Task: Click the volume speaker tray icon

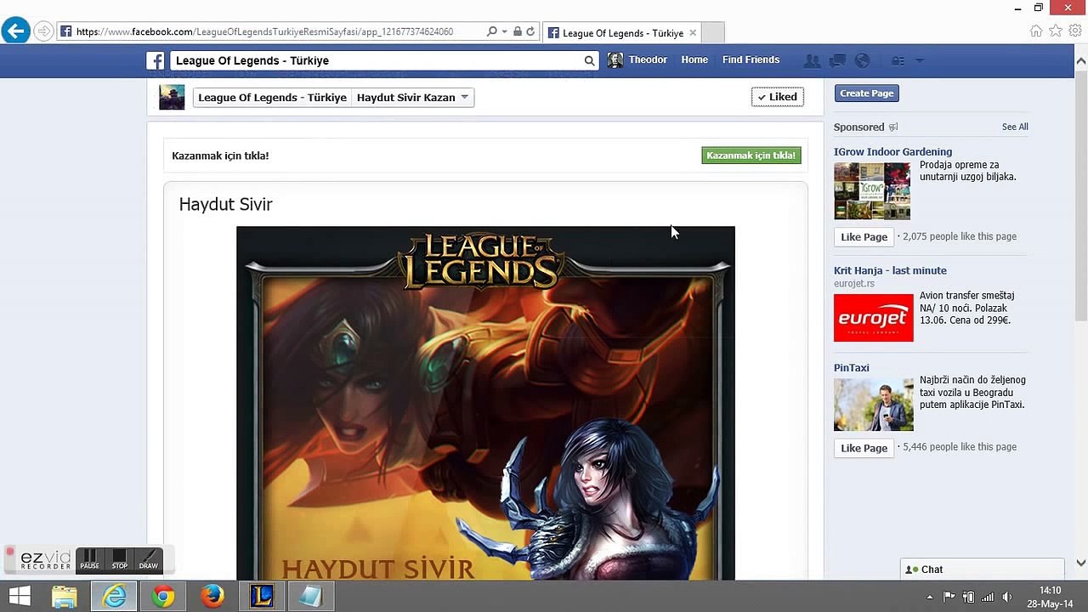Action: [x=1006, y=597]
